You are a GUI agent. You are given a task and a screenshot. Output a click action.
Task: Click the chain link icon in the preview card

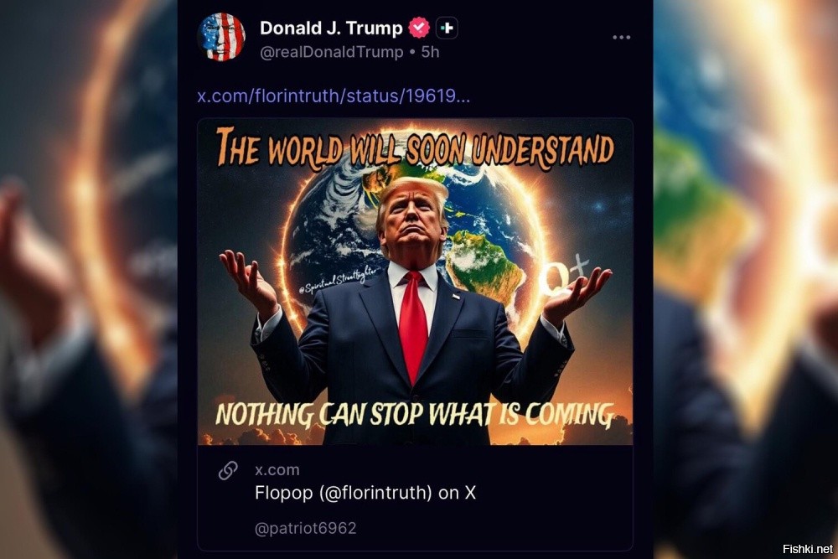click(x=228, y=471)
